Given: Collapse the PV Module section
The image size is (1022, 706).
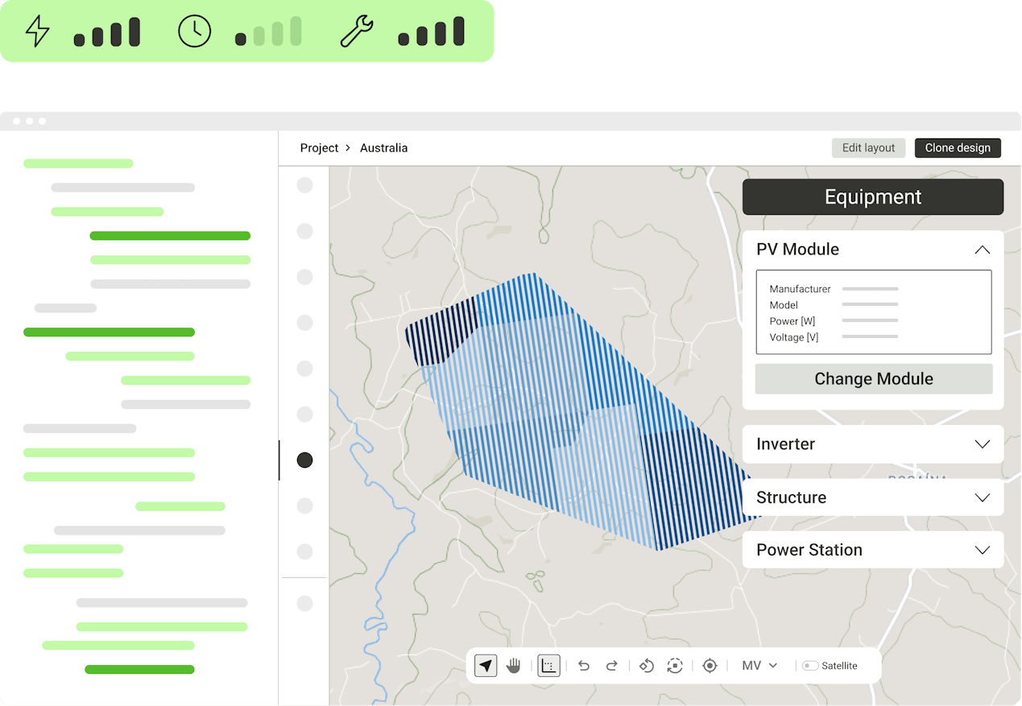Looking at the screenshot, I should [982, 250].
